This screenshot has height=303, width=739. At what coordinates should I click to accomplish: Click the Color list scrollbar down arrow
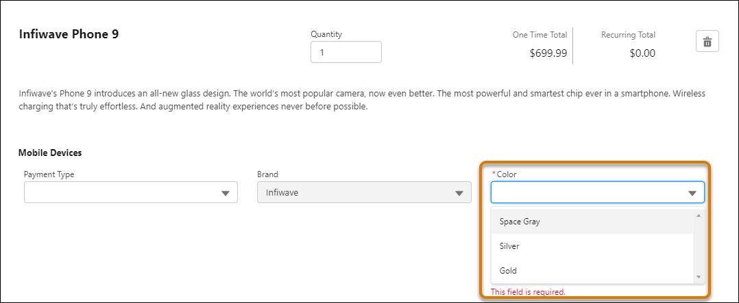pyautogui.click(x=699, y=277)
